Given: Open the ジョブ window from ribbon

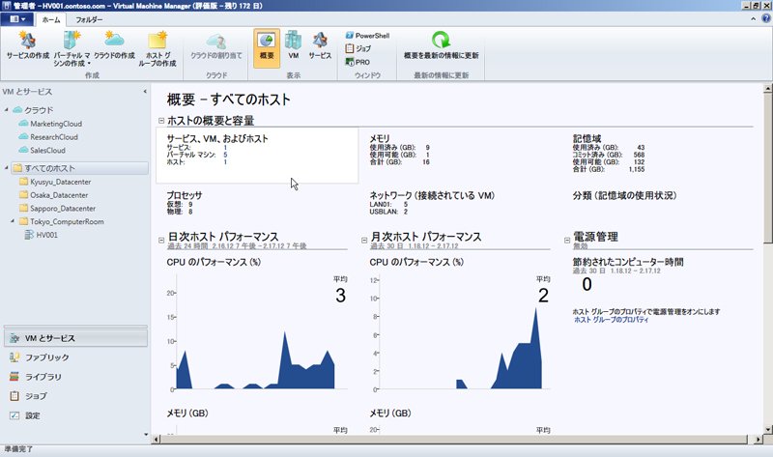Looking at the screenshot, I should click(358, 48).
